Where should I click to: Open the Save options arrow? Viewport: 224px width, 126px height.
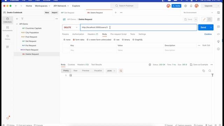pyautogui.click(x=196, y=19)
